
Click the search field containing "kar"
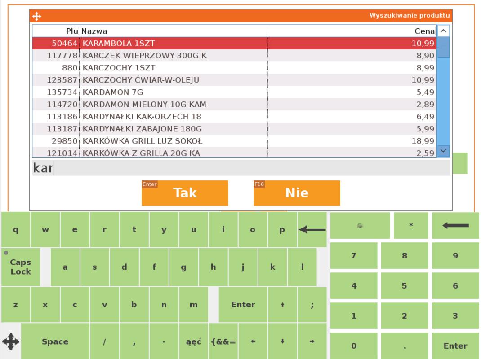(x=240, y=168)
